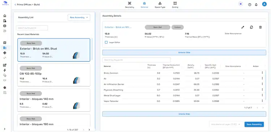This screenshot has height=132, width=271.
Task: Edit the assembly with the pencil icon
Action: (x=243, y=27)
